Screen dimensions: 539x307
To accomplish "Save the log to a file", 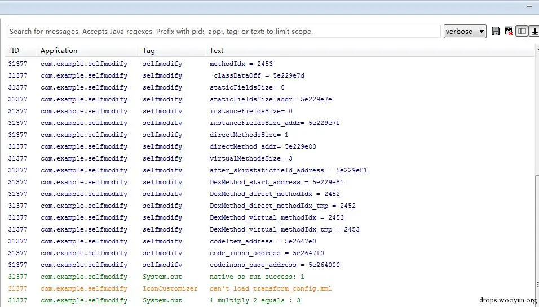I will (x=496, y=31).
